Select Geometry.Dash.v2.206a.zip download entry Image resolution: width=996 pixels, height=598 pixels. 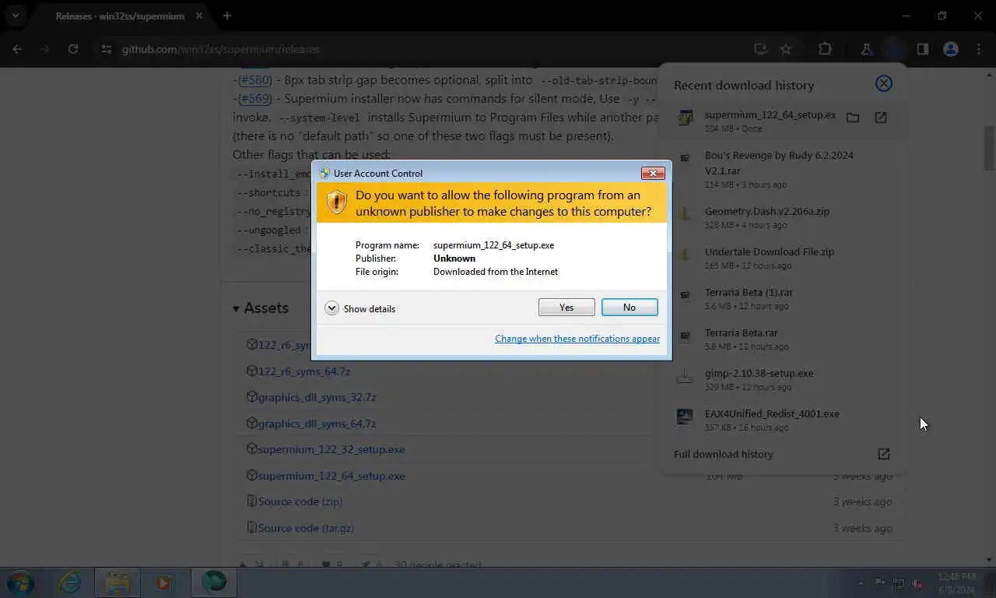(x=782, y=217)
